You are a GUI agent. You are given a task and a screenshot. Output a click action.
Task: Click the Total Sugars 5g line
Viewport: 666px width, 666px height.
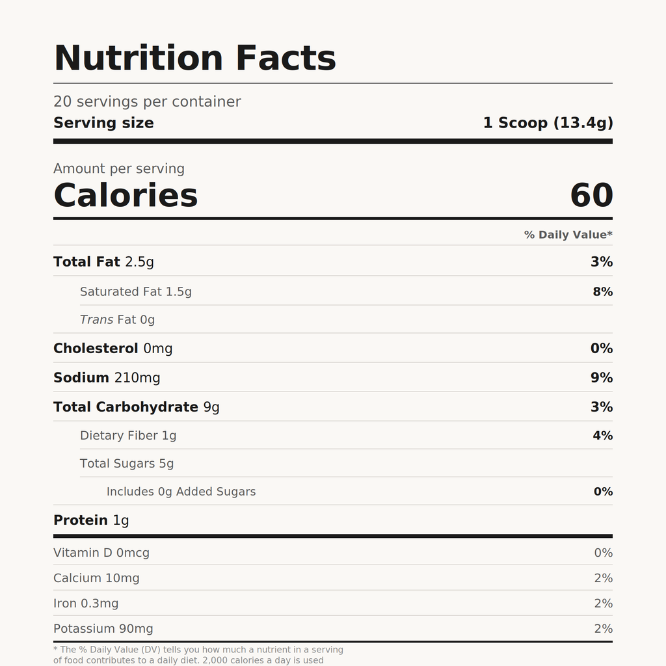pyautogui.click(x=127, y=463)
